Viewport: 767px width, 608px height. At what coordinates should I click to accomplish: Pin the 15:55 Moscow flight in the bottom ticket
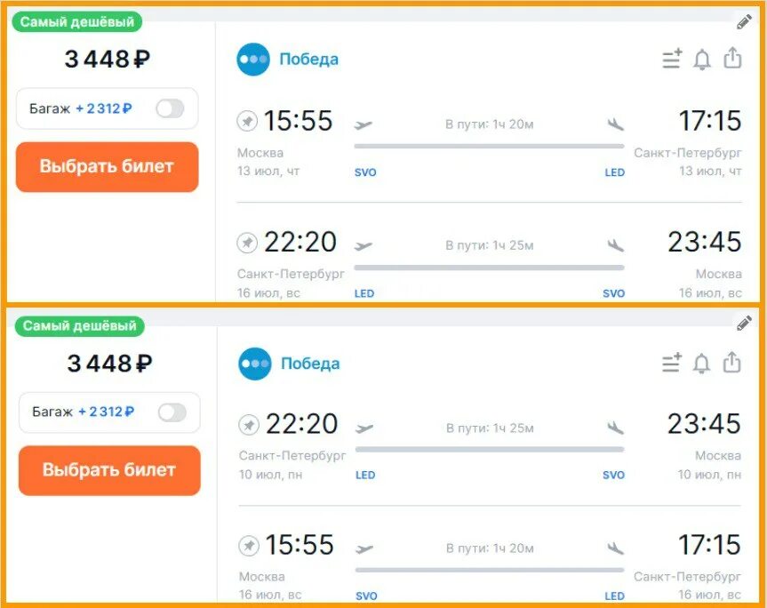point(249,545)
